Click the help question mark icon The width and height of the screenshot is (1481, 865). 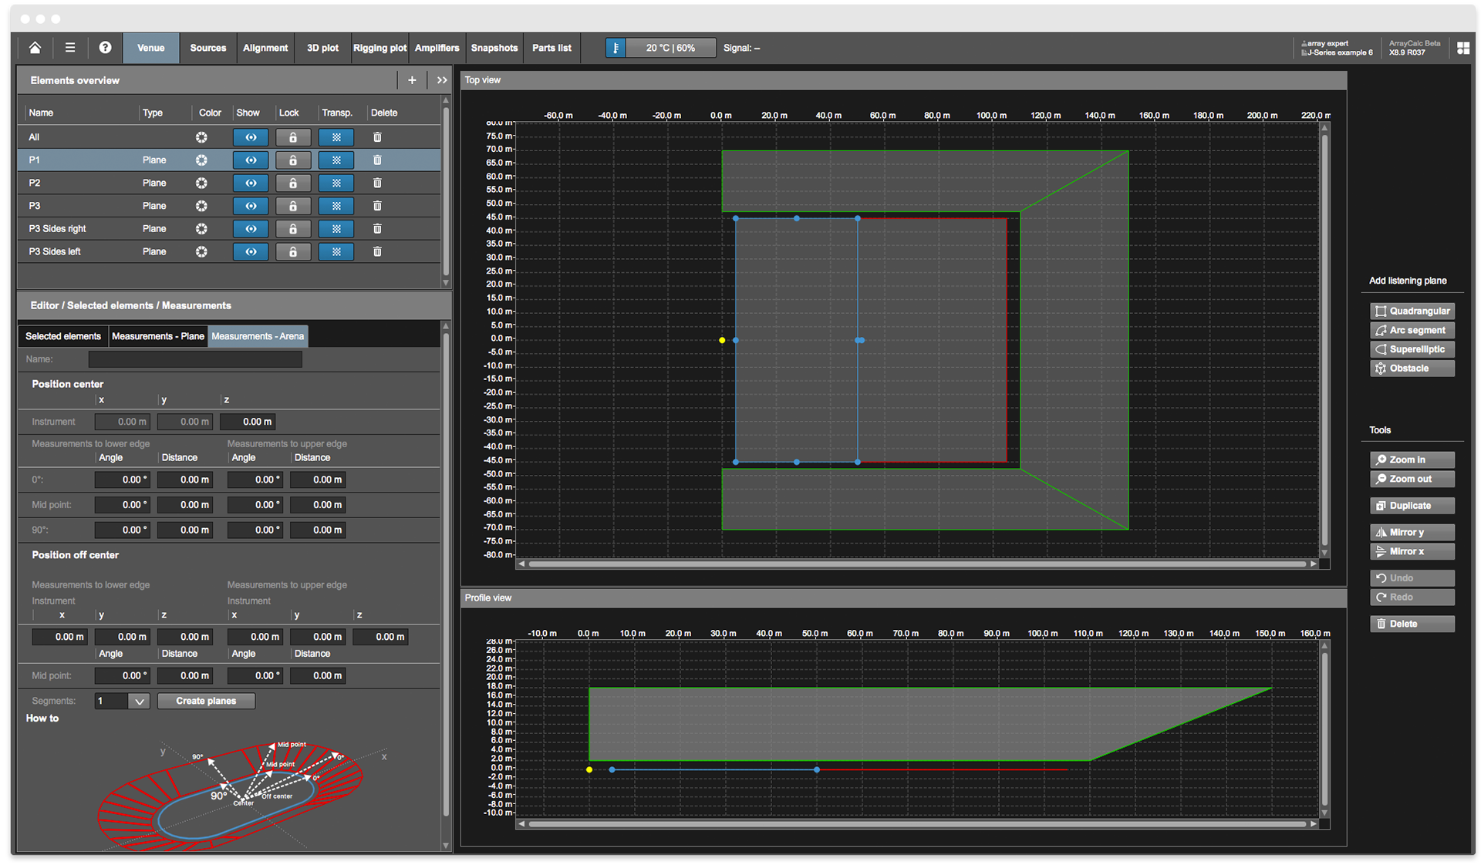point(105,48)
